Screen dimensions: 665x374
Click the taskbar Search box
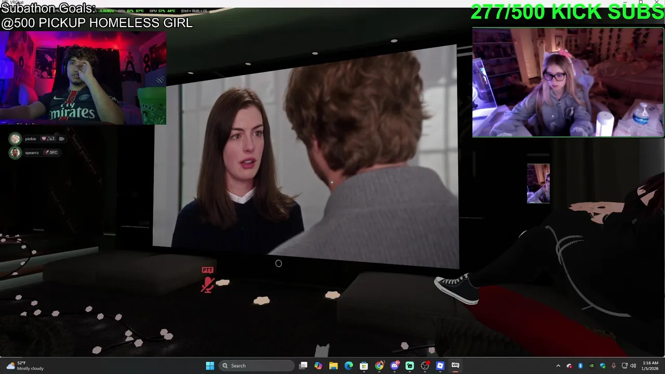click(x=257, y=366)
